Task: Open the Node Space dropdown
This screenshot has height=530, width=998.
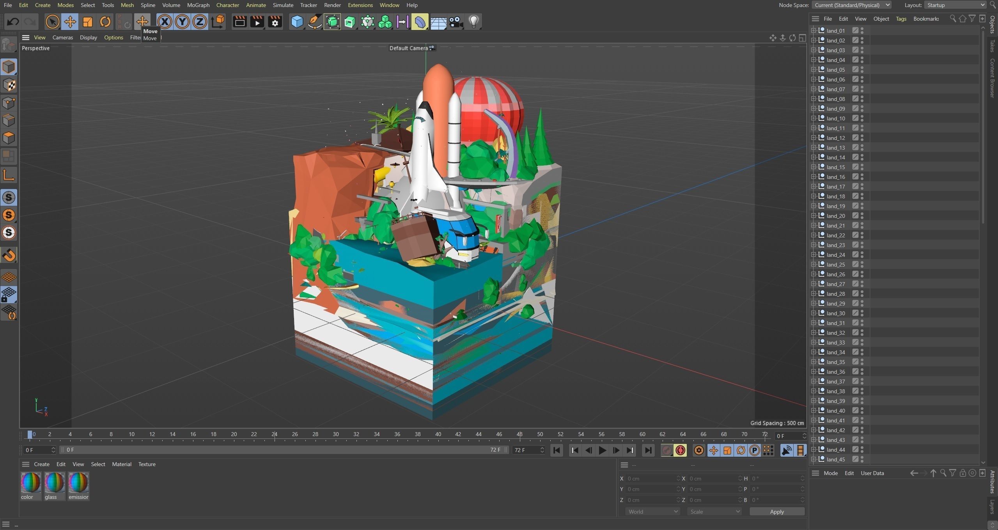Action: click(x=851, y=5)
